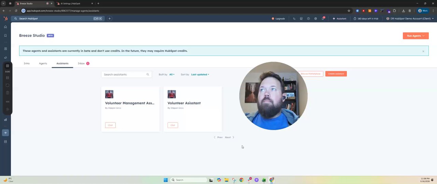
Task: Open the Home icon in left sidebar
Action: pyautogui.click(x=5, y=27)
